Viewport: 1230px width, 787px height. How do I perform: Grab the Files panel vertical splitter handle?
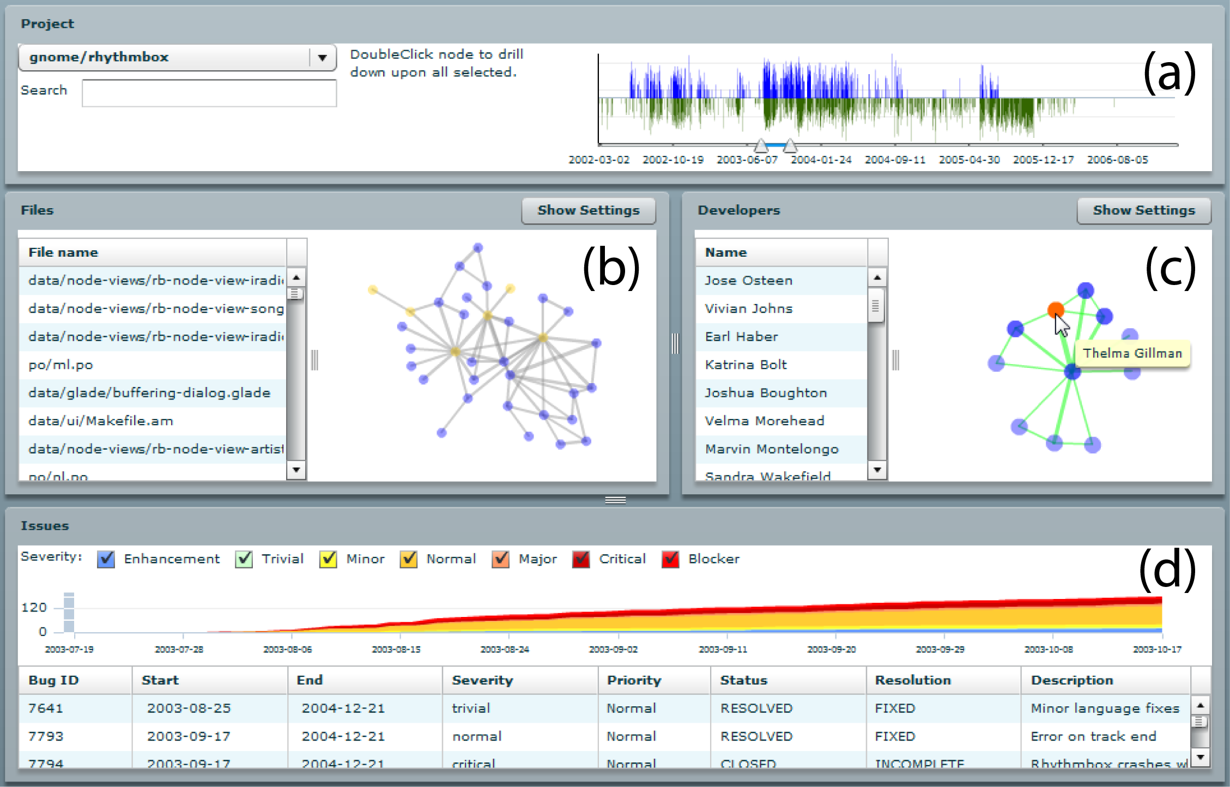[x=314, y=360]
